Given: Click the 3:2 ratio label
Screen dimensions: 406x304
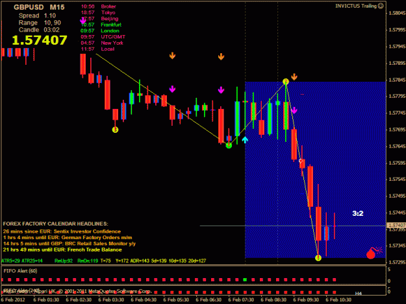Looking at the screenshot, I should pyautogui.click(x=358, y=213).
